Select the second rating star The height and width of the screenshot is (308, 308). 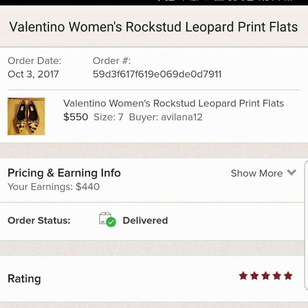tap(255, 276)
